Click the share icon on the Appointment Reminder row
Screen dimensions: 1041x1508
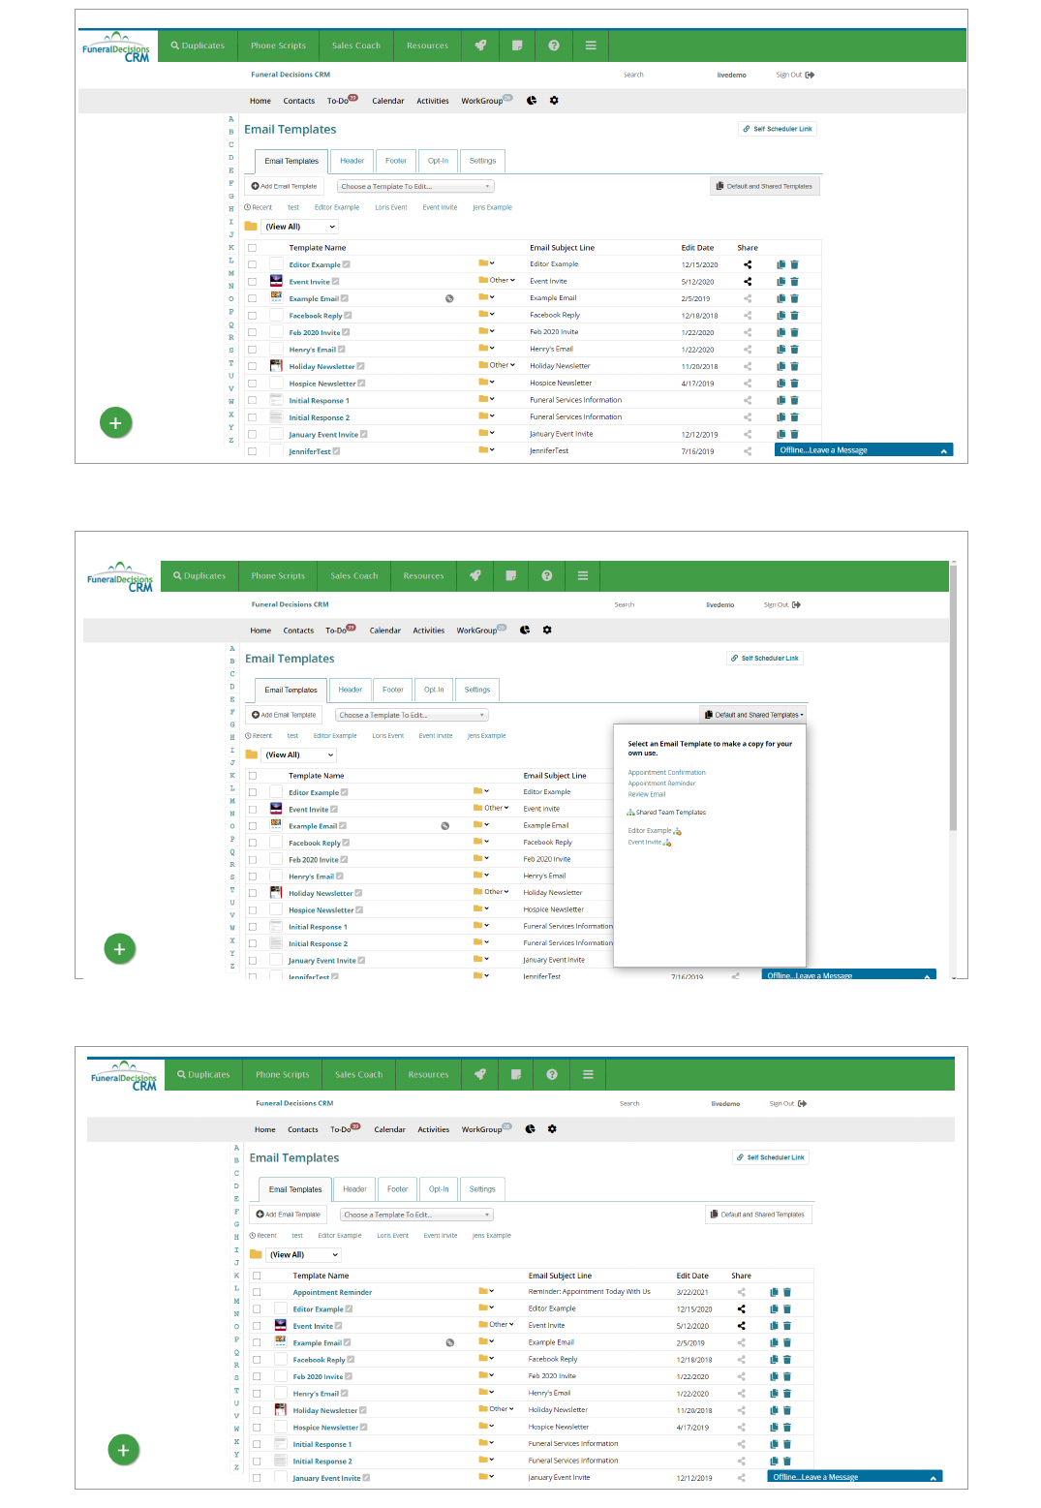(x=742, y=1292)
